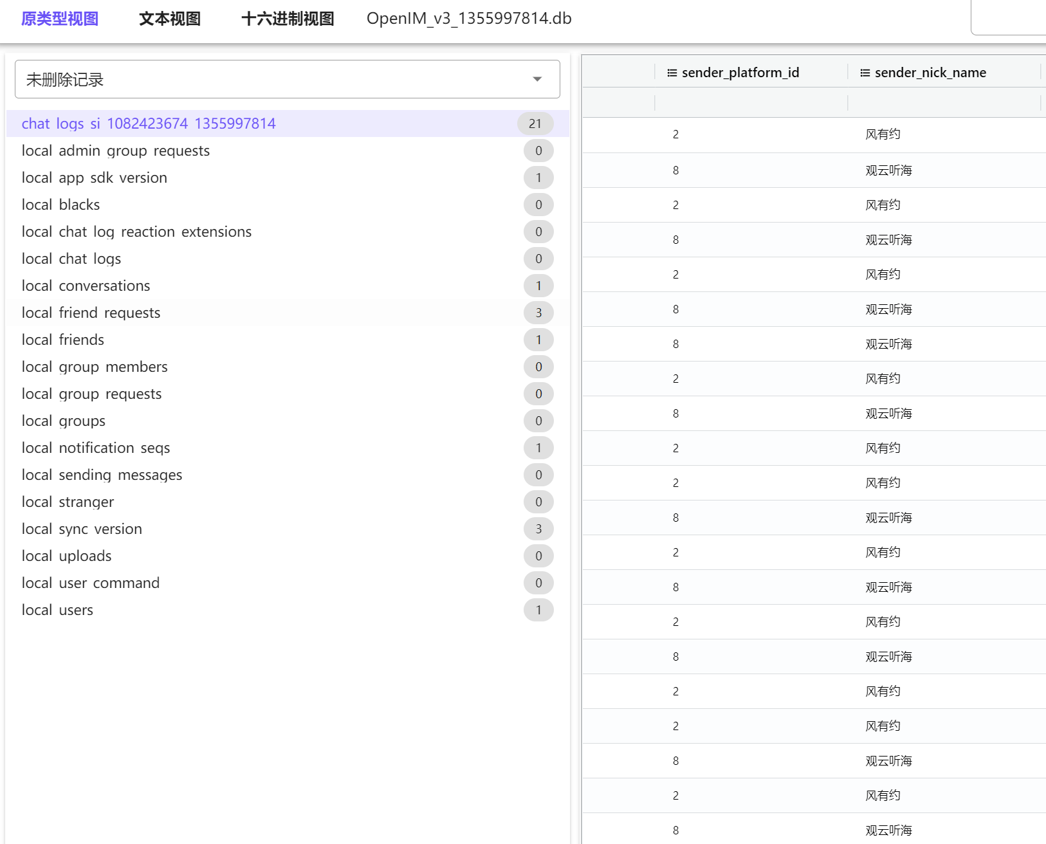The image size is (1046, 844).
Task: Click the 21 count badge for chat logs
Action: coord(535,124)
